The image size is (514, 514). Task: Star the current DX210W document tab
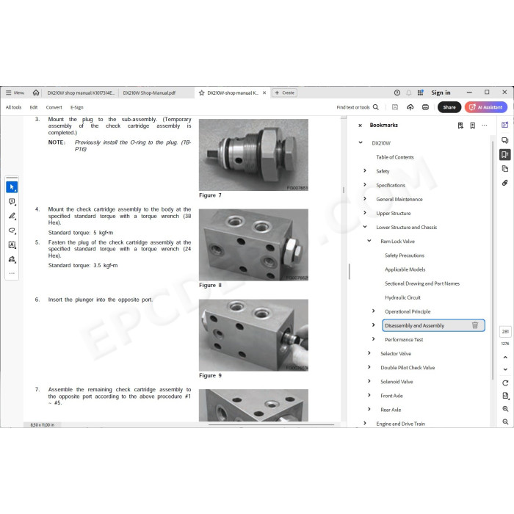(x=202, y=93)
